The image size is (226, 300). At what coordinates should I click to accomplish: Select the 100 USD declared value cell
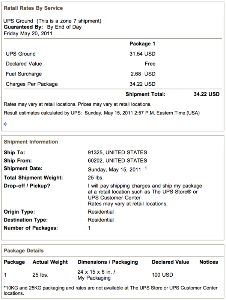[x=162, y=275]
